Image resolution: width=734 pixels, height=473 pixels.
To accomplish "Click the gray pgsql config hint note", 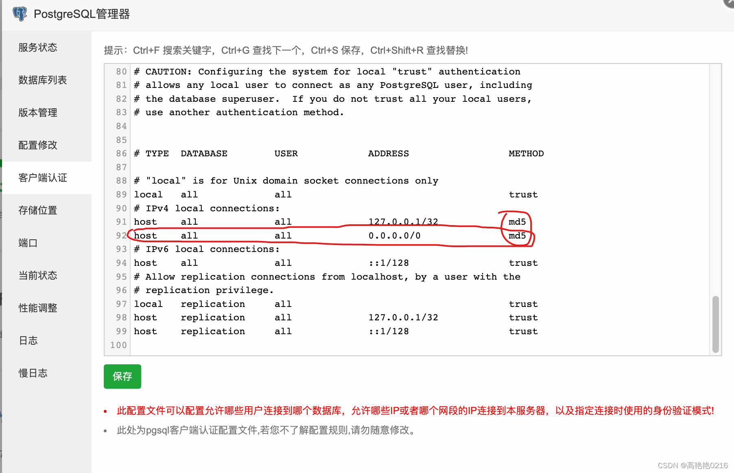I will click(267, 430).
